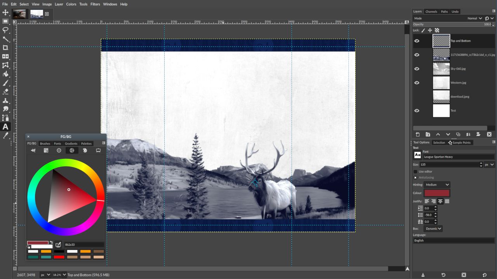Select the Eraser tool

[x=5, y=91]
